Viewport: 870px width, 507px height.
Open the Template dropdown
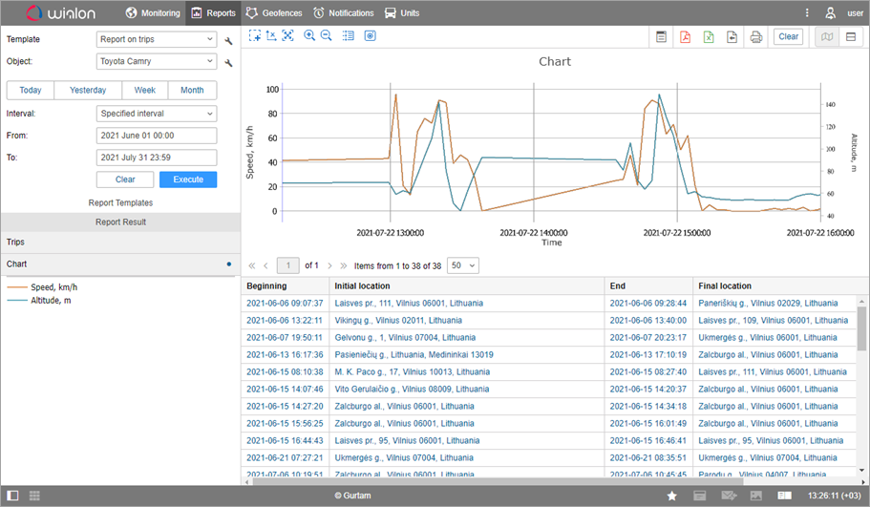pyautogui.click(x=157, y=40)
